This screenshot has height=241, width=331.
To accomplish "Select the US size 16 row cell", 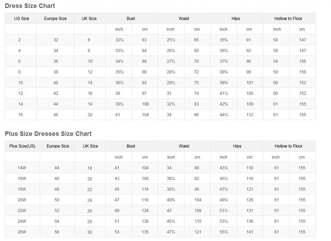I will [x=21, y=115].
